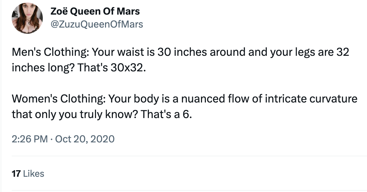Click the word Likes below the tweet
Viewport: 367px width, 192px height.
(33, 174)
